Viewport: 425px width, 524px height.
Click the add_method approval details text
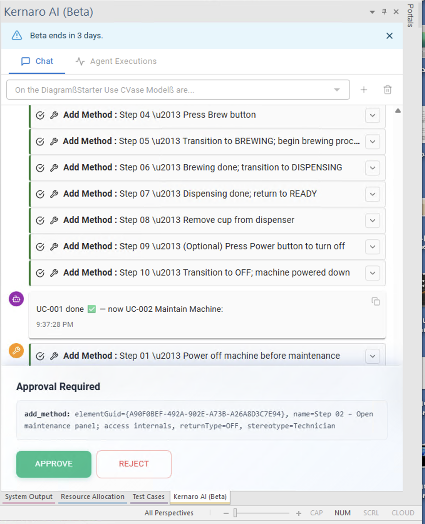(x=199, y=420)
